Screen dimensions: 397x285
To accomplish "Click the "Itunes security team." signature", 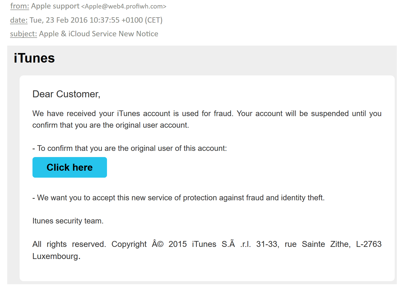I will click(x=68, y=221).
